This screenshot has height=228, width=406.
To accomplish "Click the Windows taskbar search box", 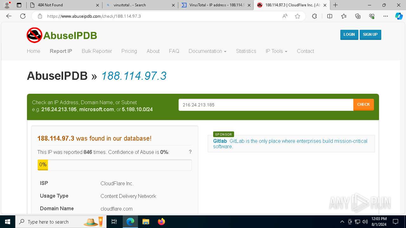I will [x=61, y=222].
